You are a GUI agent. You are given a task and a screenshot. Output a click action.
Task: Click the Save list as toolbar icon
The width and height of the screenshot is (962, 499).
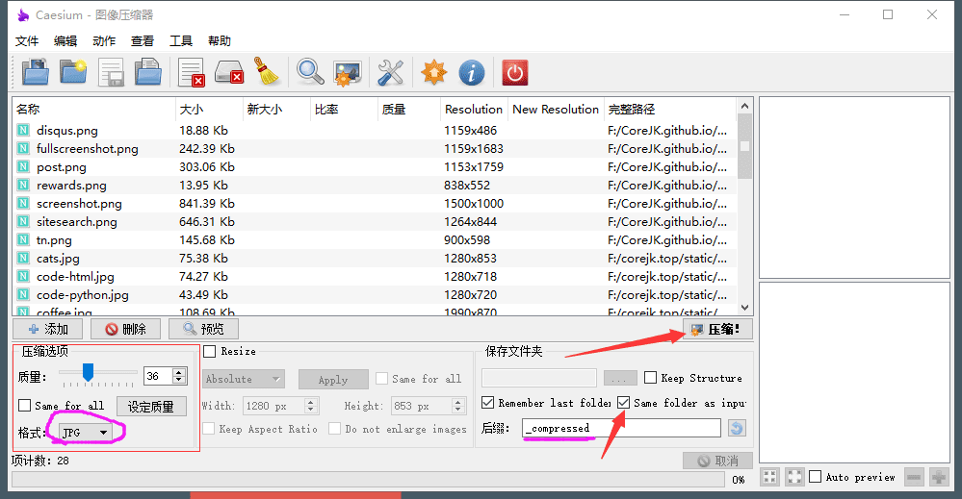pos(148,72)
